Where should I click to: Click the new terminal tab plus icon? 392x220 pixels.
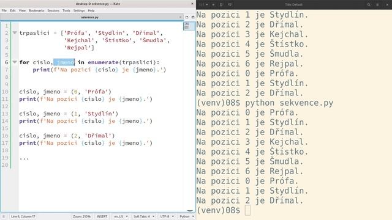213,4
